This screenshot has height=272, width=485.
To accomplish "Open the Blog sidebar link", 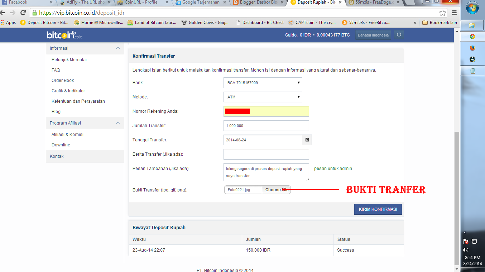I will [56, 112].
